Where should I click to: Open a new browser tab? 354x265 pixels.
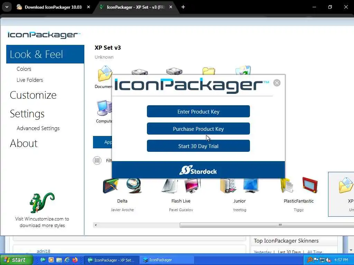coord(183,7)
